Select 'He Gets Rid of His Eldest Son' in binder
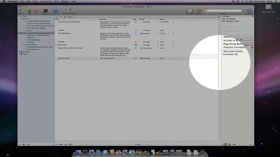280x157 pixels. [39, 23]
